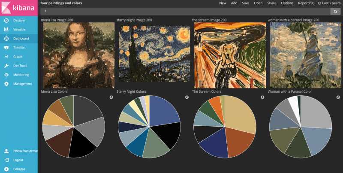This screenshot has height=173, width=343.
Task: Click the Monitoring label in sidebar
Action: tap(21, 75)
